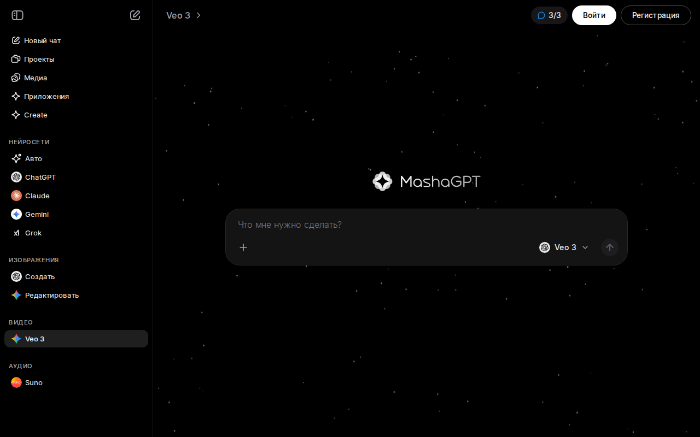700x437 pixels.
Task: Click the Create sparkle icon
Action: (x=16, y=115)
